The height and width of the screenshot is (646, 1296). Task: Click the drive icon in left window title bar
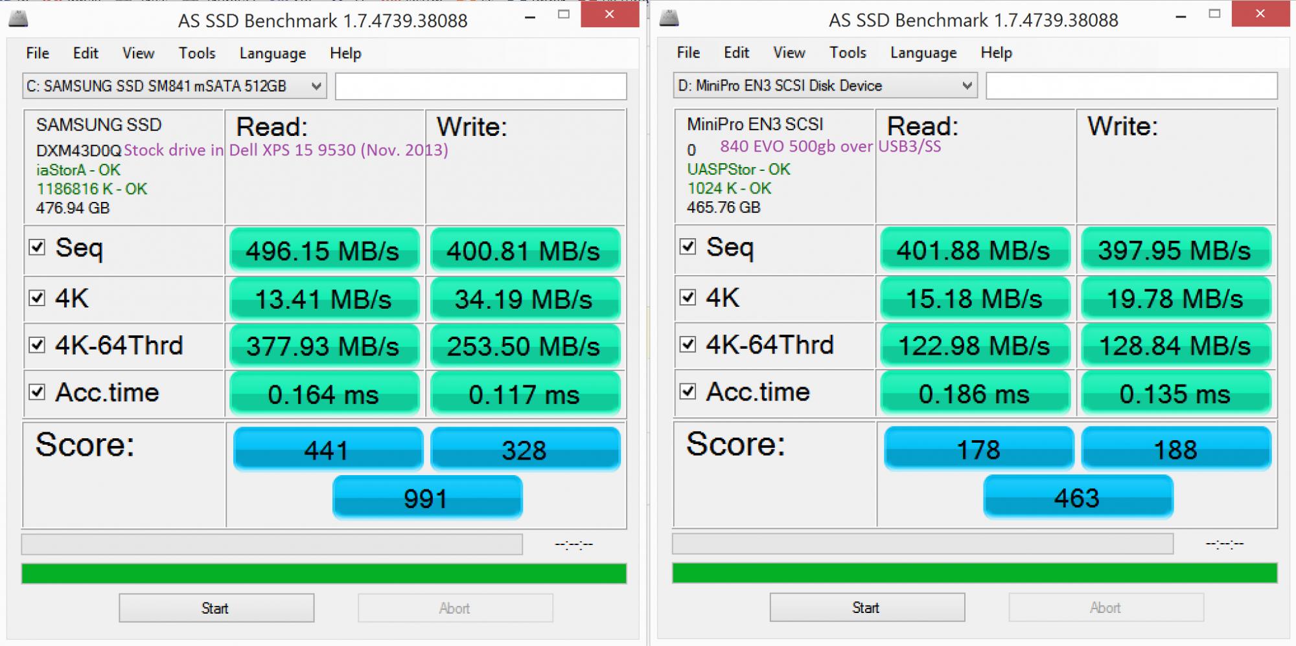coord(19,18)
